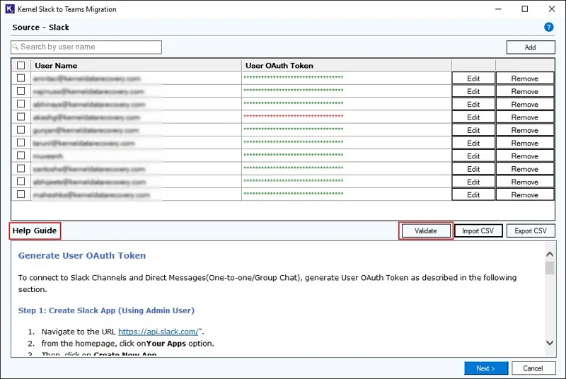Check the ninth user row checkbox
This screenshot has width=566, height=379.
click(21, 182)
